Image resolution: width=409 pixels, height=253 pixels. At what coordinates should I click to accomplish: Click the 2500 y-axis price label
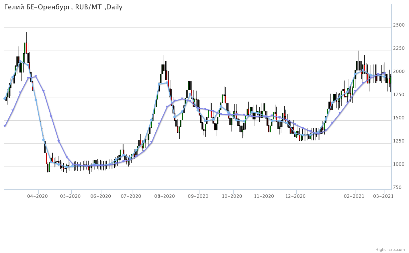399,25
